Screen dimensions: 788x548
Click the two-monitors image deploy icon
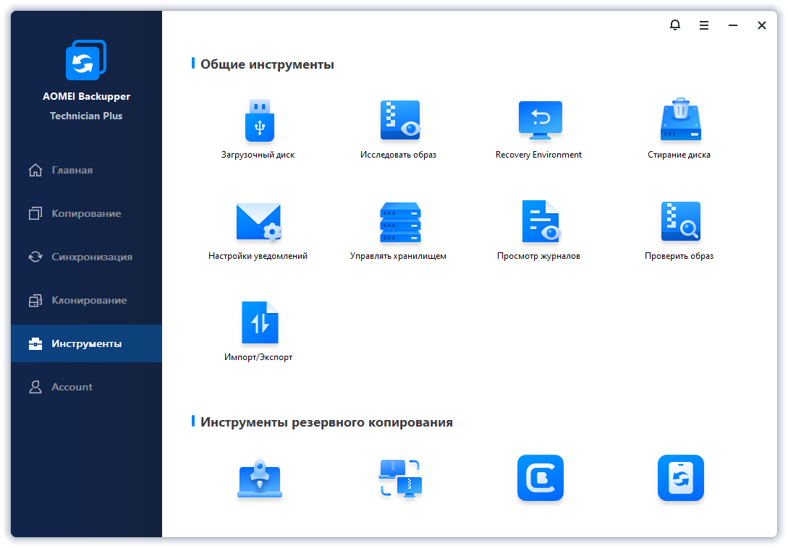tap(400, 478)
